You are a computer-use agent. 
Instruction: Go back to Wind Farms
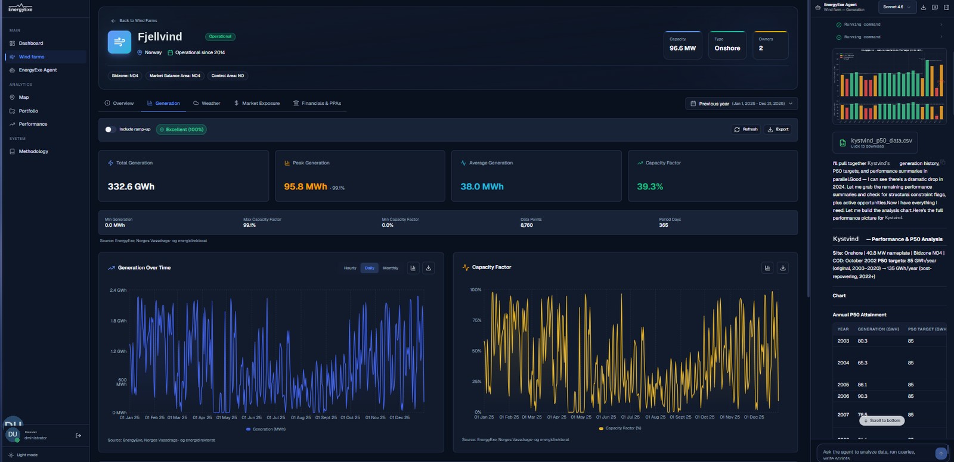point(134,21)
